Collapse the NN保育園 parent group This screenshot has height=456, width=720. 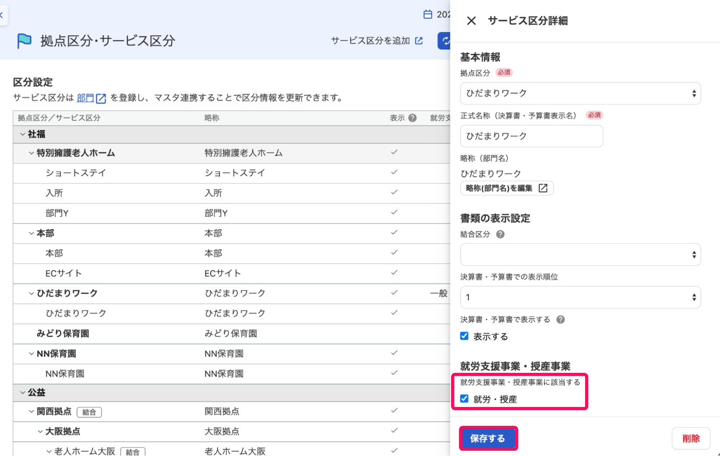[32, 354]
